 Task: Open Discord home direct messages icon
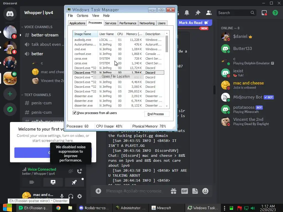(x=10, y=14)
